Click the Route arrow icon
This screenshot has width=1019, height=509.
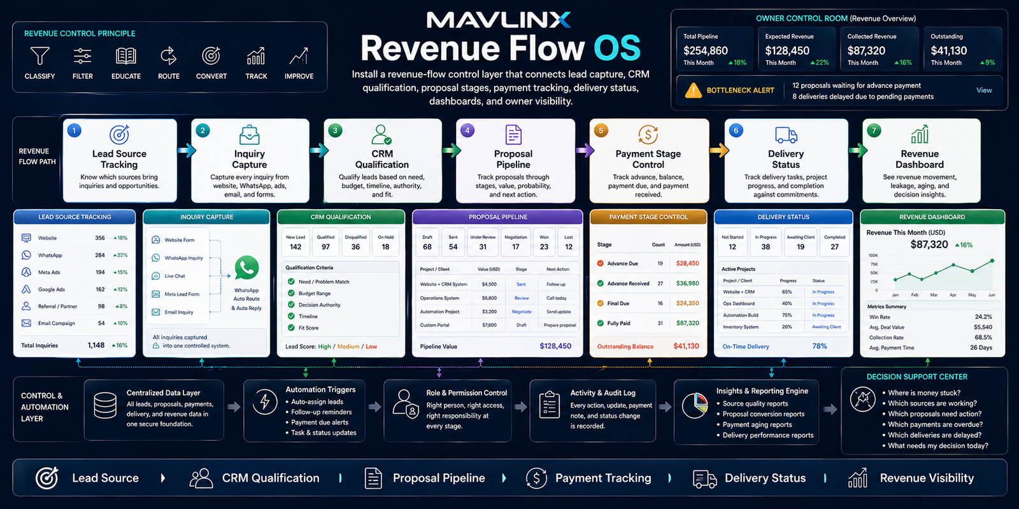click(x=168, y=56)
